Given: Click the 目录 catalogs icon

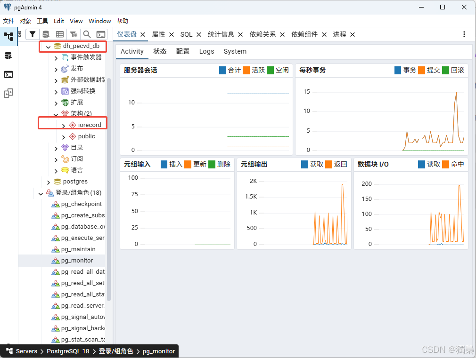Looking at the screenshot, I should pos(65,148).
